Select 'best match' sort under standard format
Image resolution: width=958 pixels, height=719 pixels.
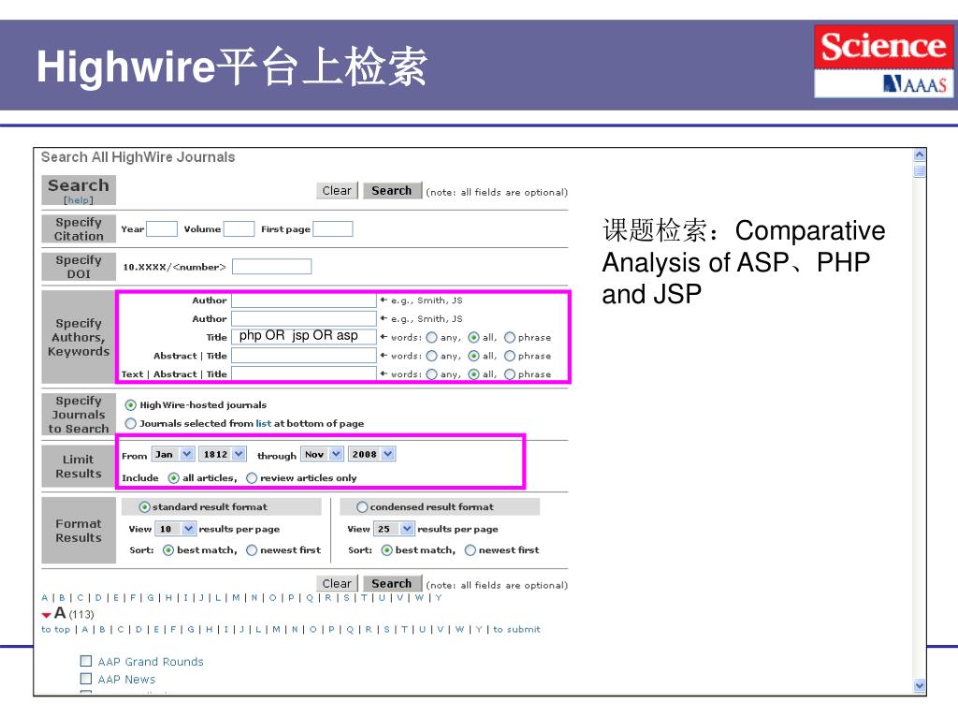(168, 550)
